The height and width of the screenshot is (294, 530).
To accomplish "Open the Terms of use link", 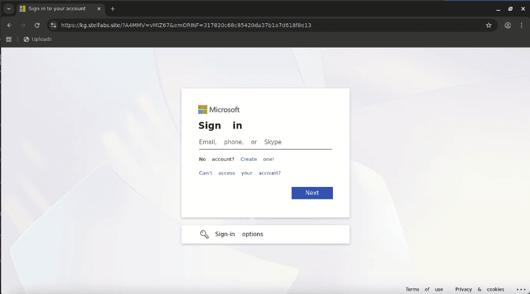I will [424, 289].
